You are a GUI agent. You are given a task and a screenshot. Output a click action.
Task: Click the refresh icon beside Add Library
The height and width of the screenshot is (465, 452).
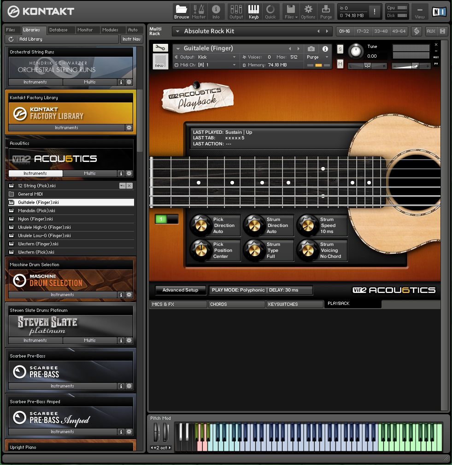[11, 39]
